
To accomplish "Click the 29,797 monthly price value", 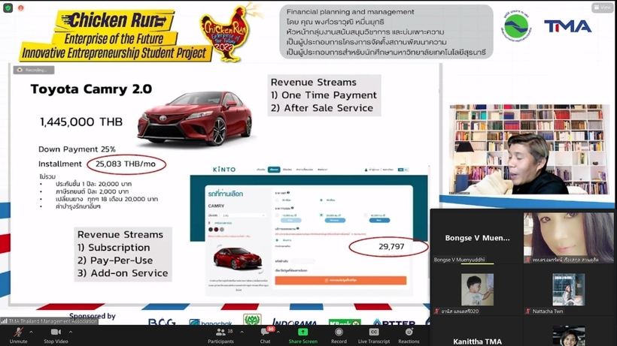I will click(x=391, y=247).
